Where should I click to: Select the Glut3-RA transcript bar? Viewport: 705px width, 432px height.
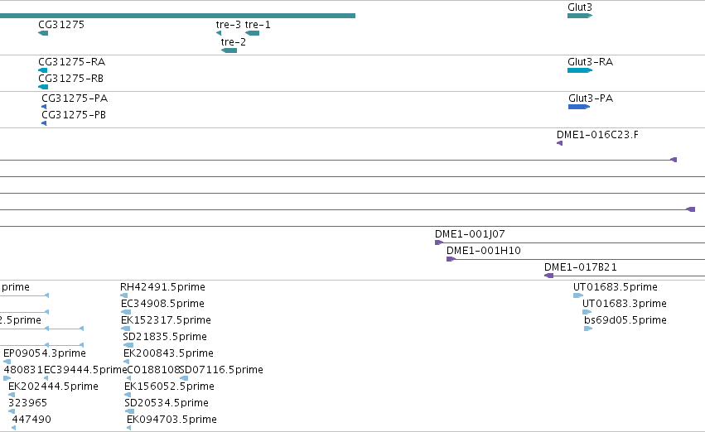(580, 70)
